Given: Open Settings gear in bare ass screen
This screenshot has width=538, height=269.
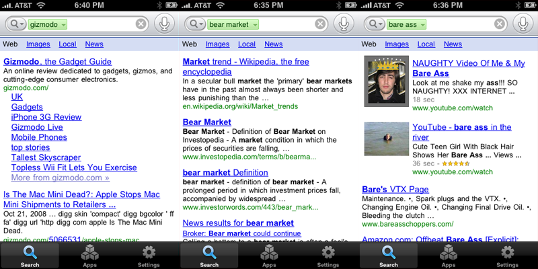Looking at the screenshot, I should point(508,256).
